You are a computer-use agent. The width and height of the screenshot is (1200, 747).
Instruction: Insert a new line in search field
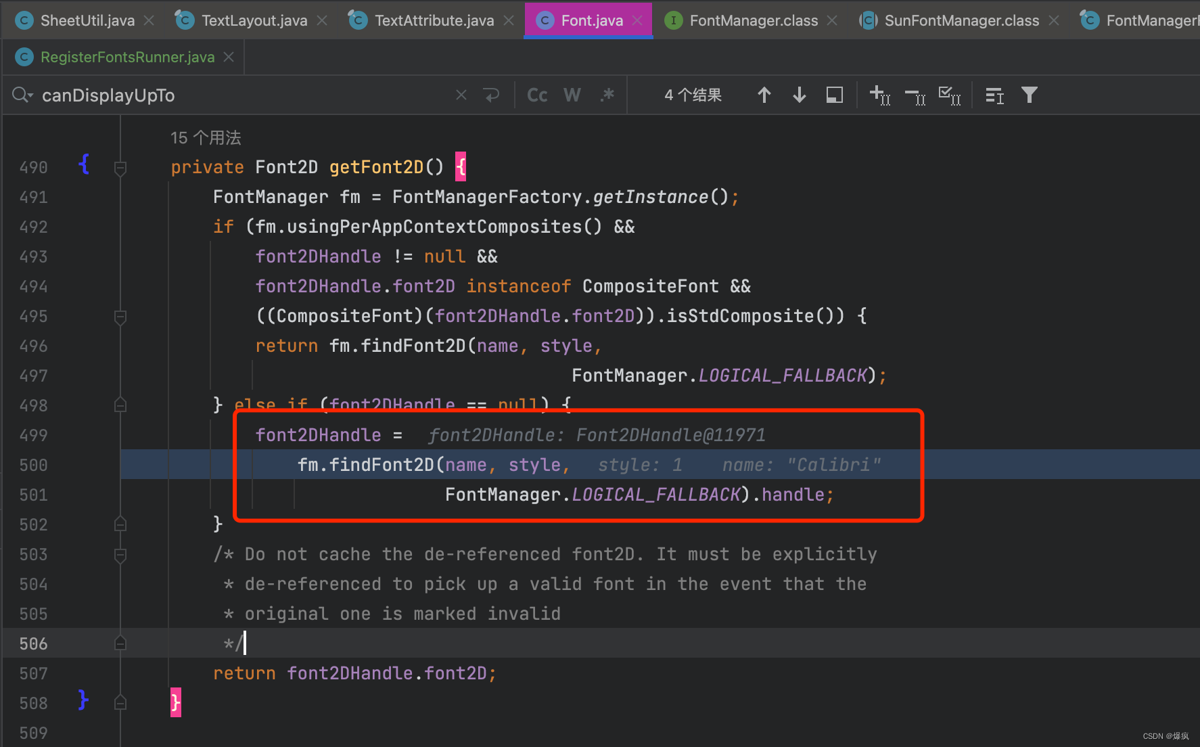click(x=492, y=95)
